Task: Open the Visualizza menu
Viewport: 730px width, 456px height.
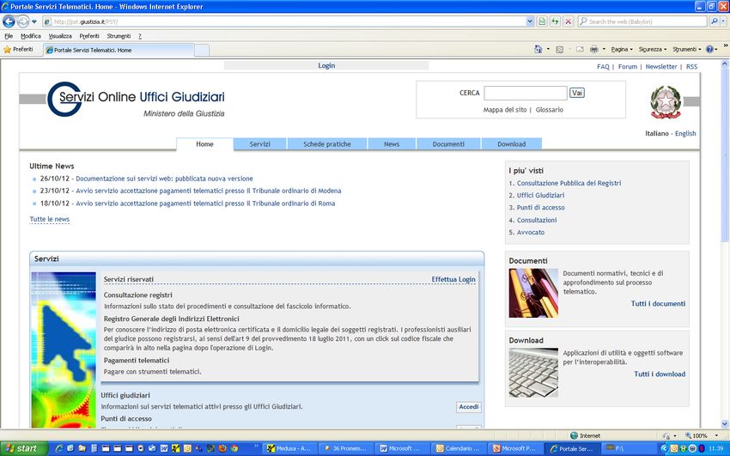Action: 60,36
